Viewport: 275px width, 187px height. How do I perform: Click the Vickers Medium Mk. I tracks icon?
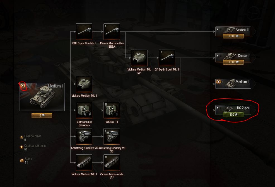coord(84,162)
